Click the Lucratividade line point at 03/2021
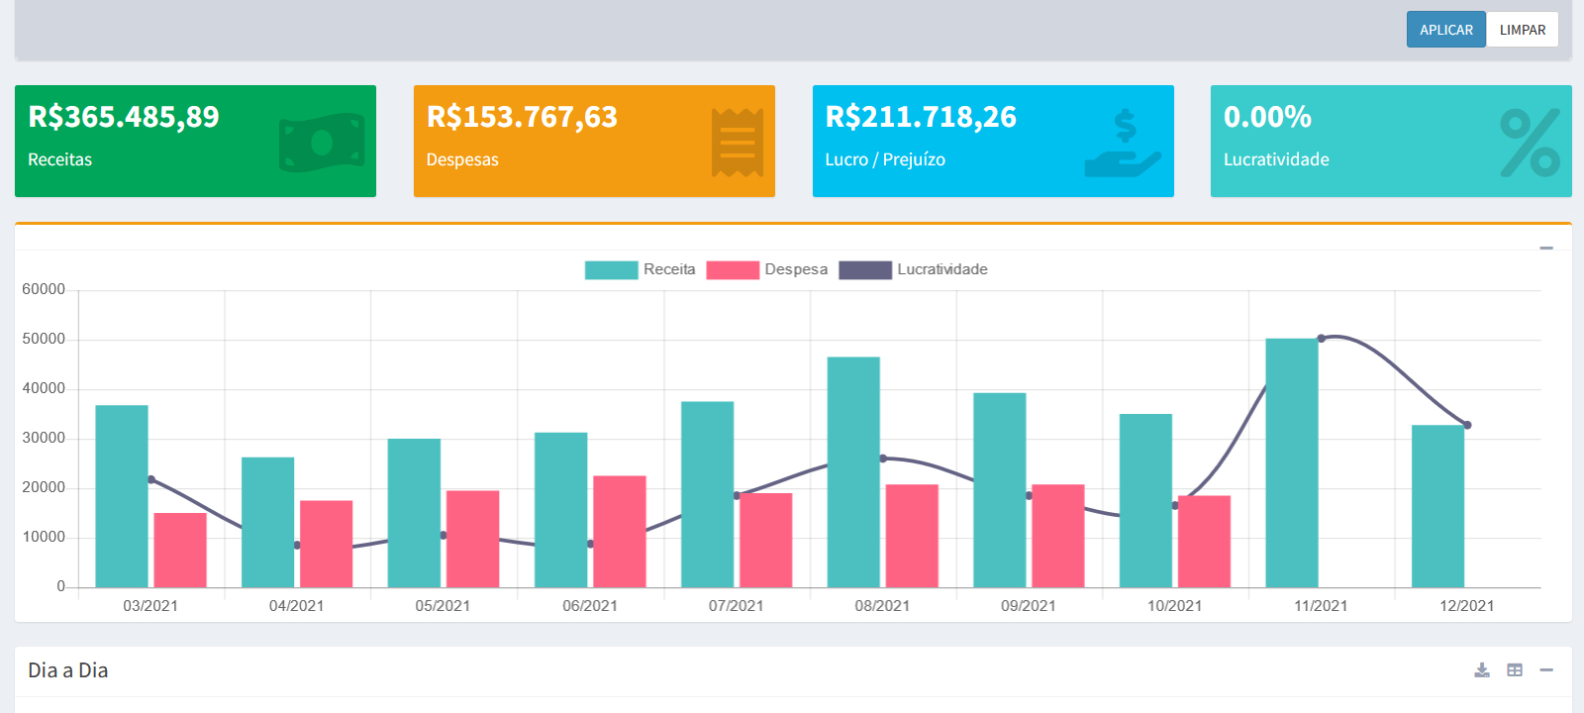Screen dimensions: 1584x713 150,479
